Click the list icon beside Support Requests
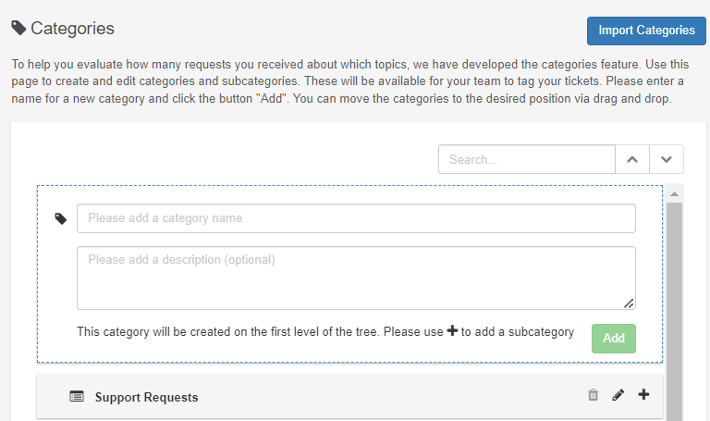This screenshot has width=710, height=421. [77, 397]
